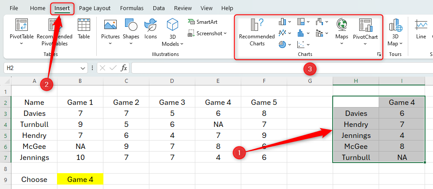
Task: Click the Insert Function fx button
Action: pos(124,68)
